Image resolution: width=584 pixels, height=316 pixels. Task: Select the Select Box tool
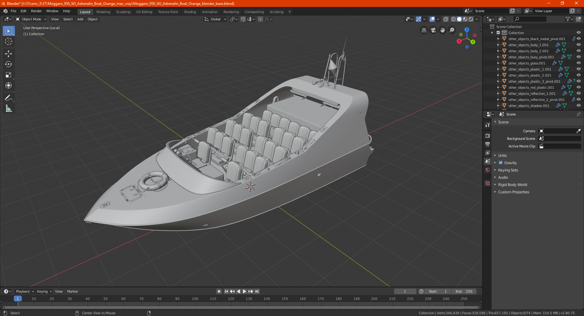click(x=9, y=31)
